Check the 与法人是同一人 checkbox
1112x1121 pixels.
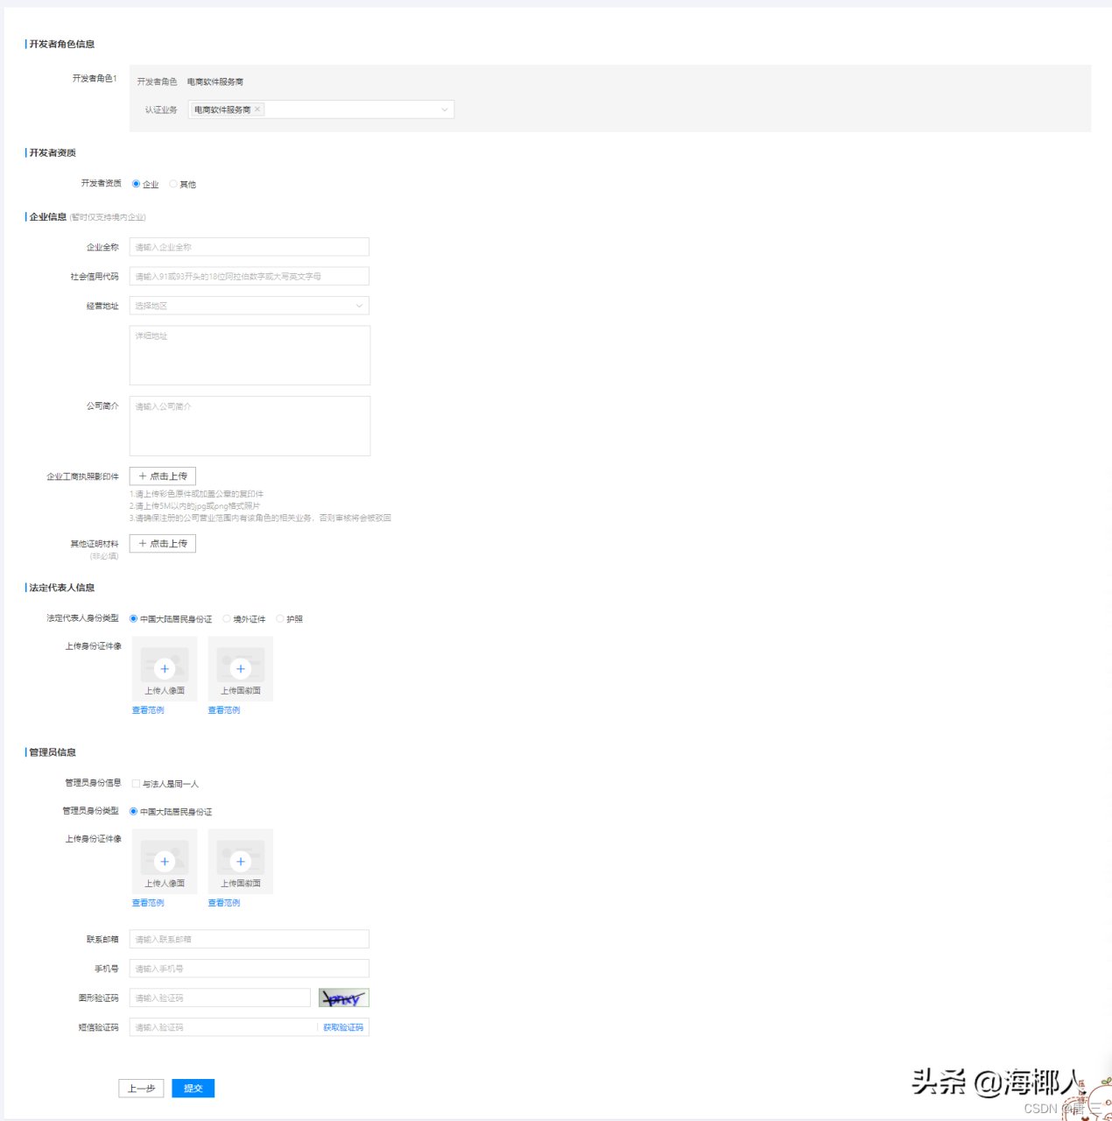pyautogui.click(x=137, y=784)
